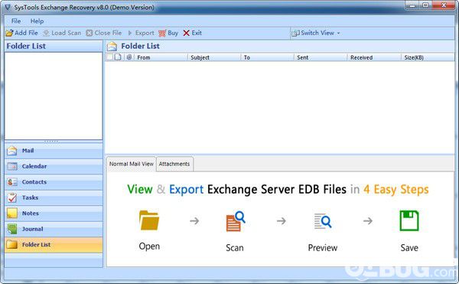The height and width of the screenshot is (284, 459).
Task: Minimize the SysTools window
Action: [x=412, y=5]
